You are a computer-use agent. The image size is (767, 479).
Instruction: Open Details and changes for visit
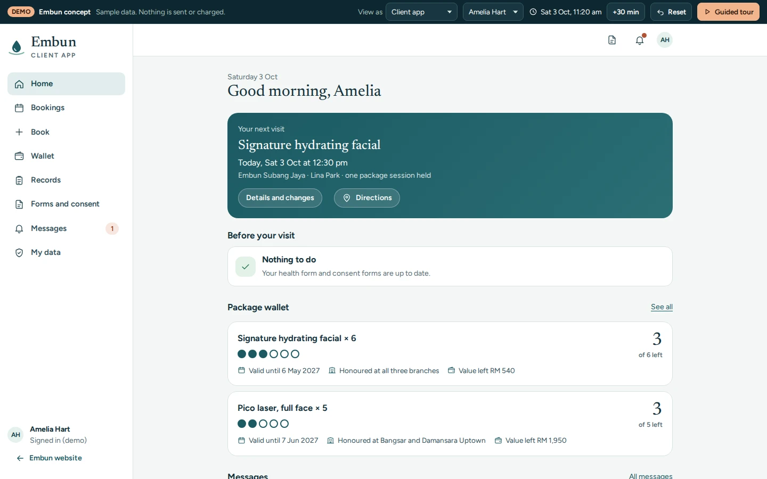click(280, 198)
